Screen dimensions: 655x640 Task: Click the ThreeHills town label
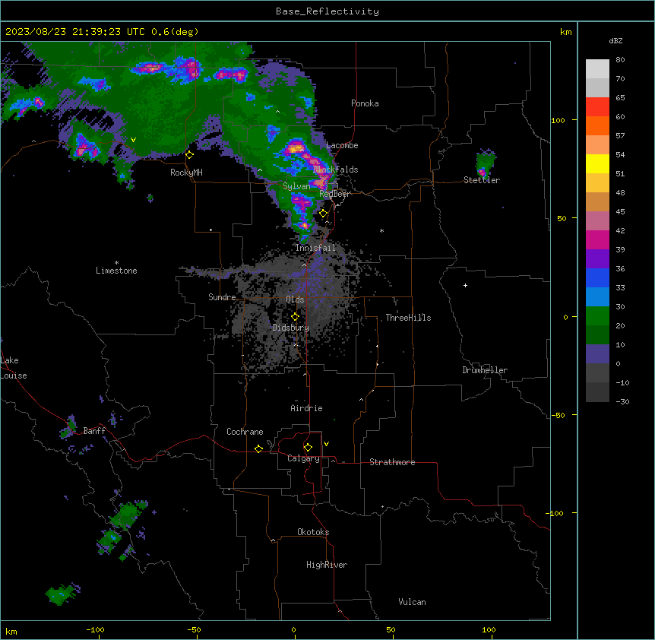click(x=408, y=318)
